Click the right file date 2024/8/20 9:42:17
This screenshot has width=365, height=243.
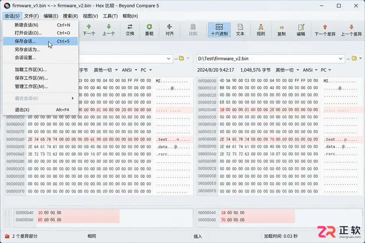pyautogui.click(x=216, y=70)
